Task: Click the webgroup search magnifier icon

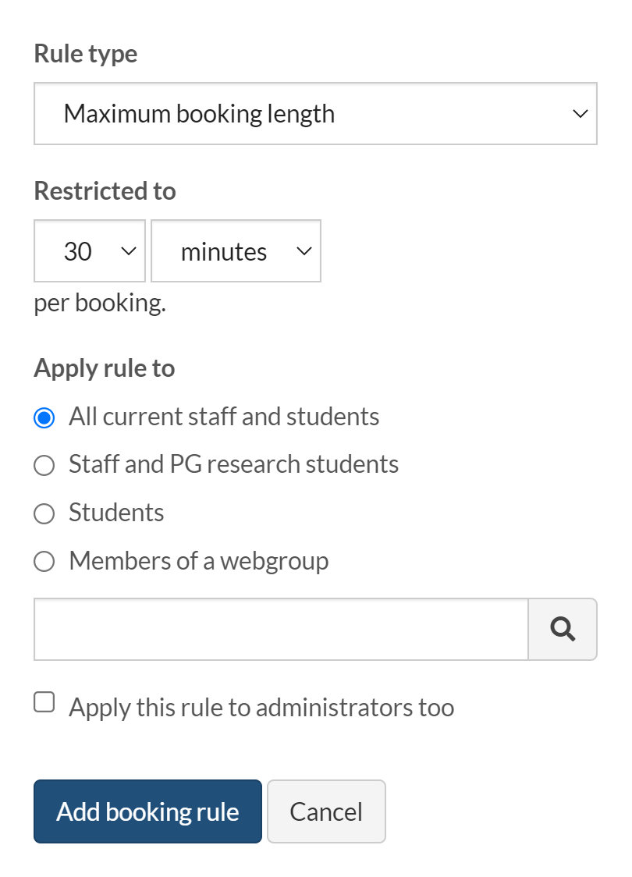Action: click(563, 629)
